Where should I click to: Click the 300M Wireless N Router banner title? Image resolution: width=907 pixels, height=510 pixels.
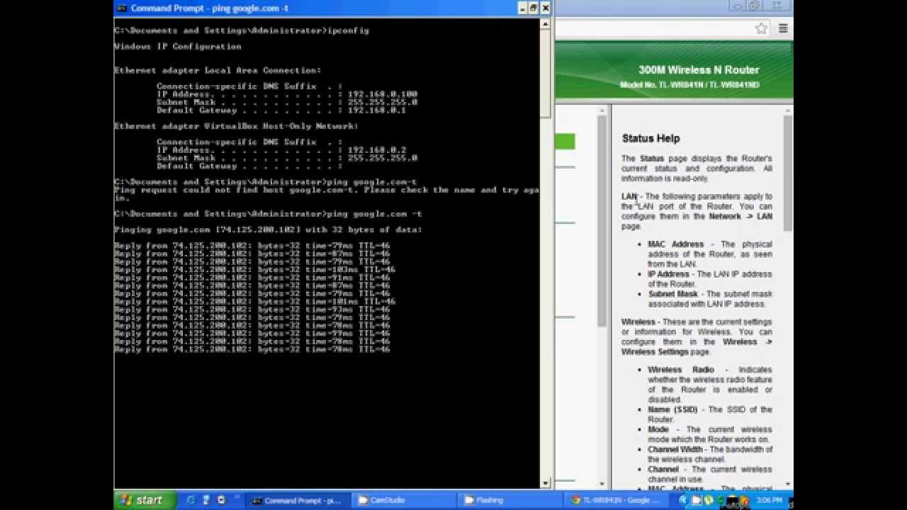point(699,69)
